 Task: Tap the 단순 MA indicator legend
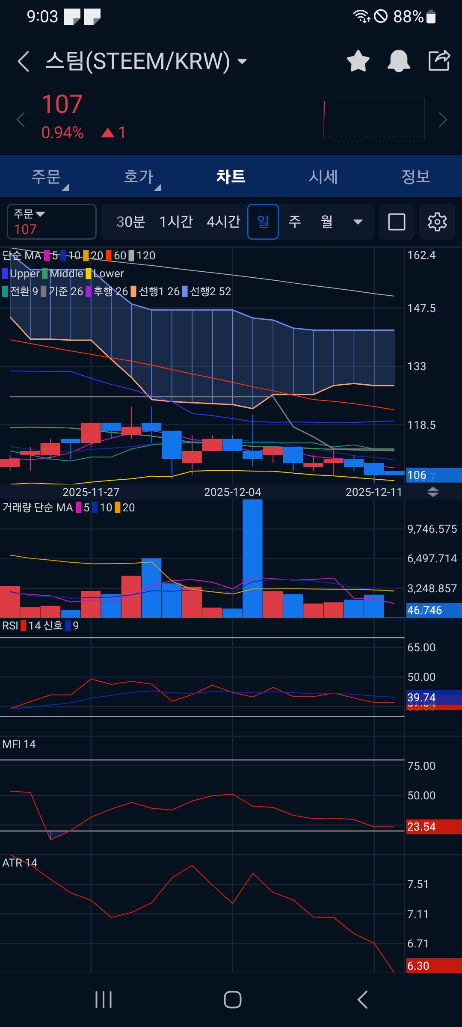pos(22,255)
